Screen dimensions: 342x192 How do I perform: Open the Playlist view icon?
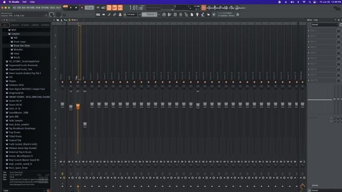pos(164,14)
